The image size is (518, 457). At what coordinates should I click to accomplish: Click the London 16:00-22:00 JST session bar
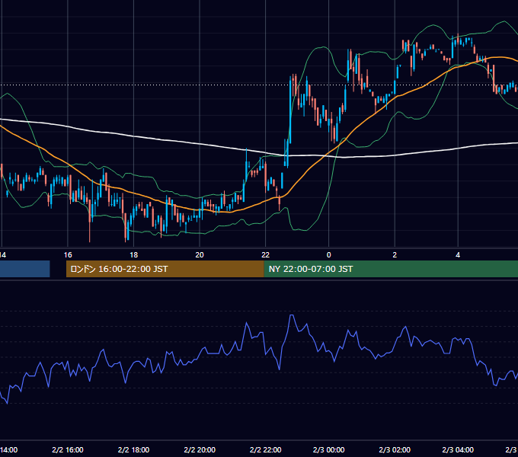click(x=165, y=269)
